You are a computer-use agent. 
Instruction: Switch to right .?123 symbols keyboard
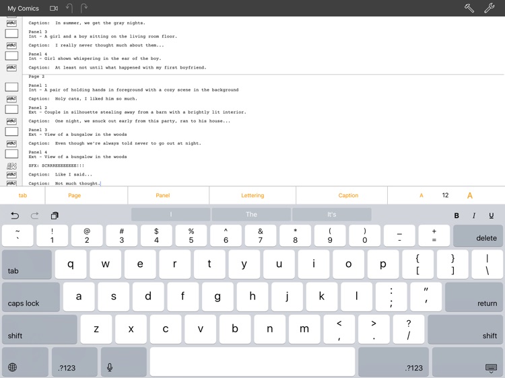(x=393, y=362)
